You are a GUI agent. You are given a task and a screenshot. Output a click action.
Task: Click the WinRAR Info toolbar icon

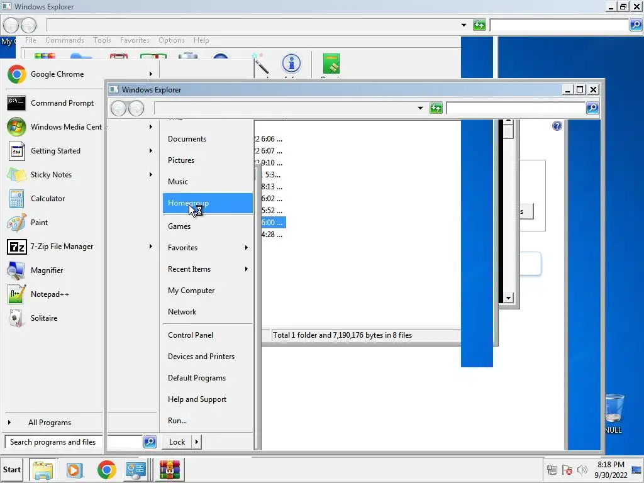pyautogui.click(x=291, y=65)
